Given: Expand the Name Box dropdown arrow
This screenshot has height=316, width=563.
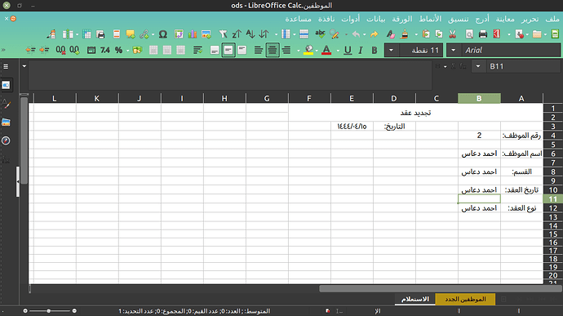Looking at the screenshot, I should (478, 66).
